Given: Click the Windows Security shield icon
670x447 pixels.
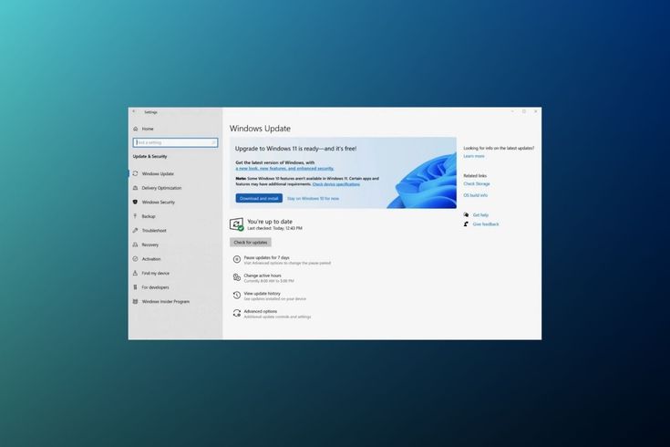Looking at the screenshot, I should 135,202.
